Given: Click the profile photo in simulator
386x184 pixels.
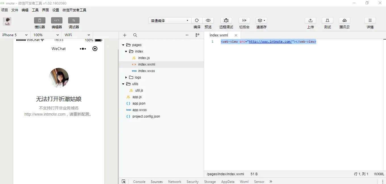Looking at the screenshot, I should pyautogui.click(x=59, y=77).
